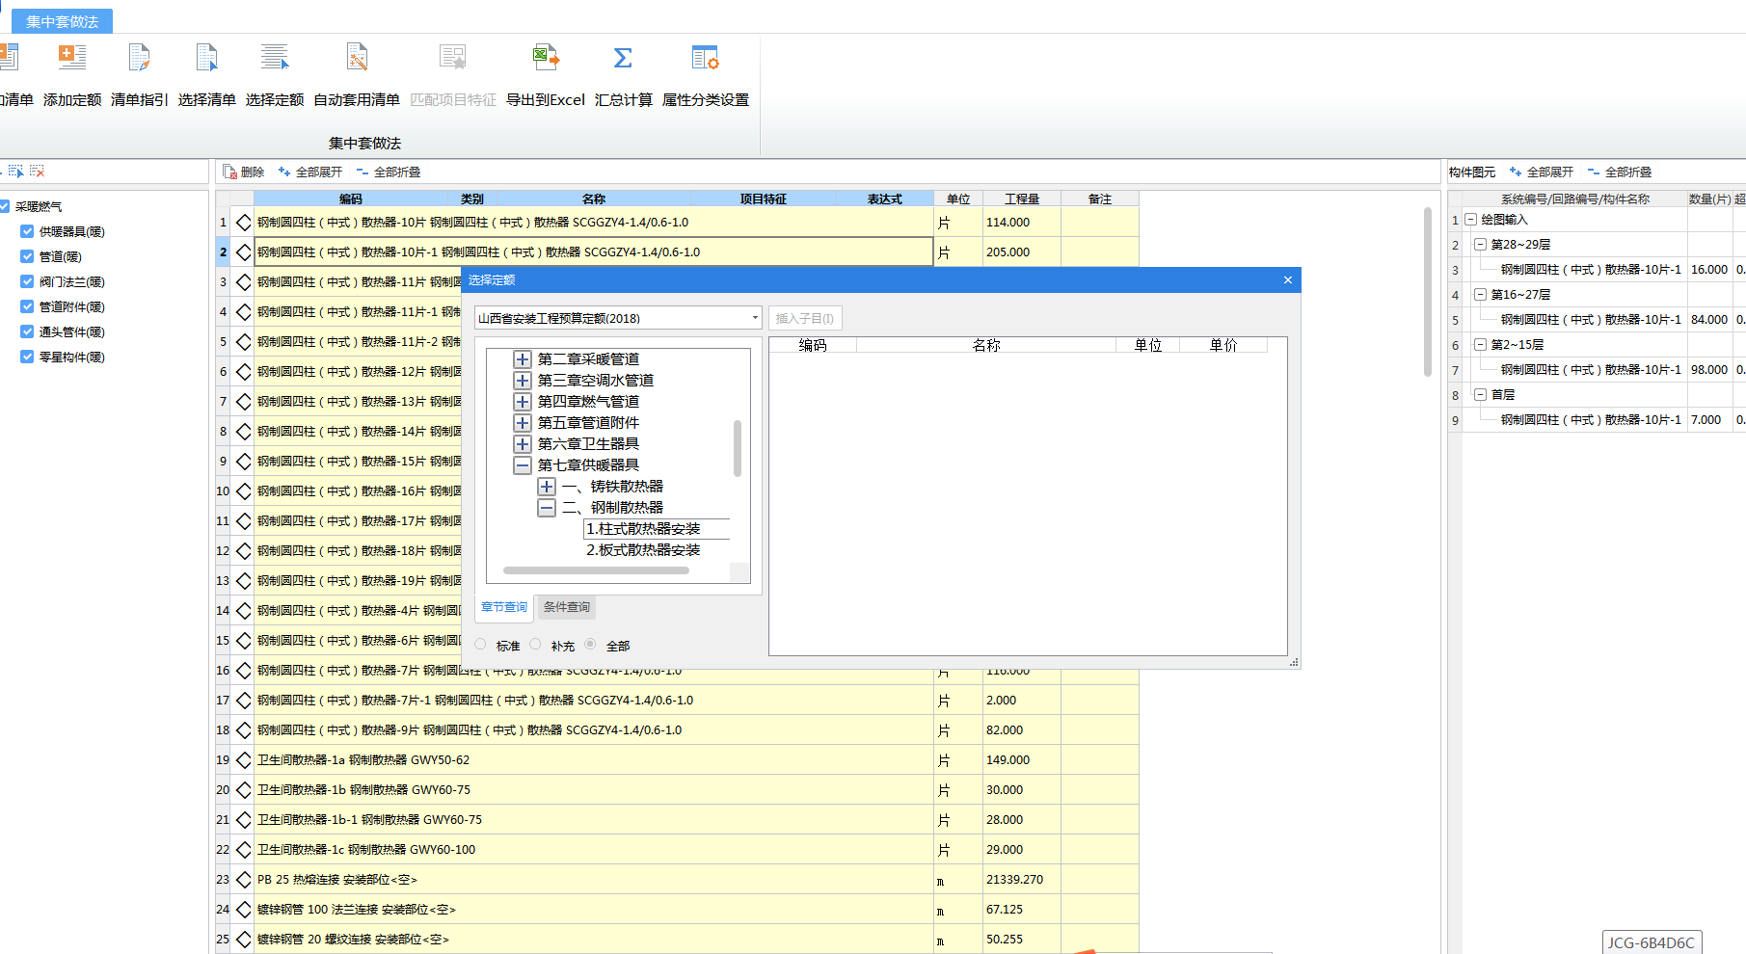The image size is (1746, 954).
Task: Click 全部折叠 in the center list toolbar
Action: pyautogui.click(x=389, y=172)
